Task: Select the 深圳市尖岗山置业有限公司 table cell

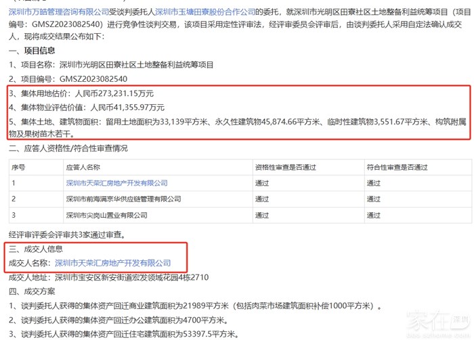Action: [106, 215]
